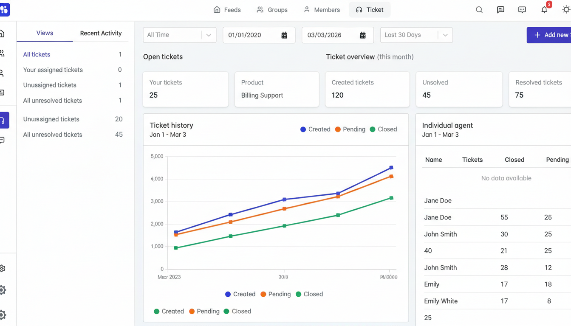Click the calendar icon in 01/01/2020 field
The height and width of the screenshot is (326, 571).
(284, 35)
